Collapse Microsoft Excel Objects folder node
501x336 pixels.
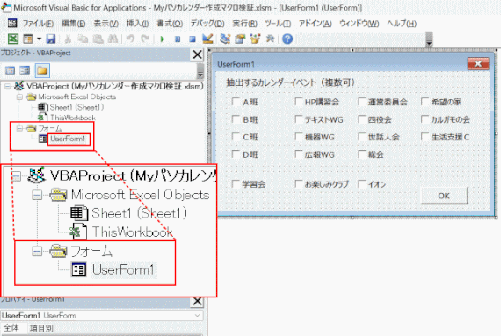pos(20,97)
